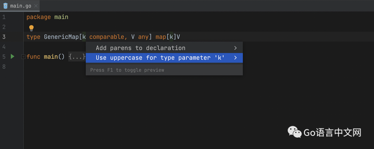
Task: Expand the folded main function using the fold toggle
Action: 23,57
